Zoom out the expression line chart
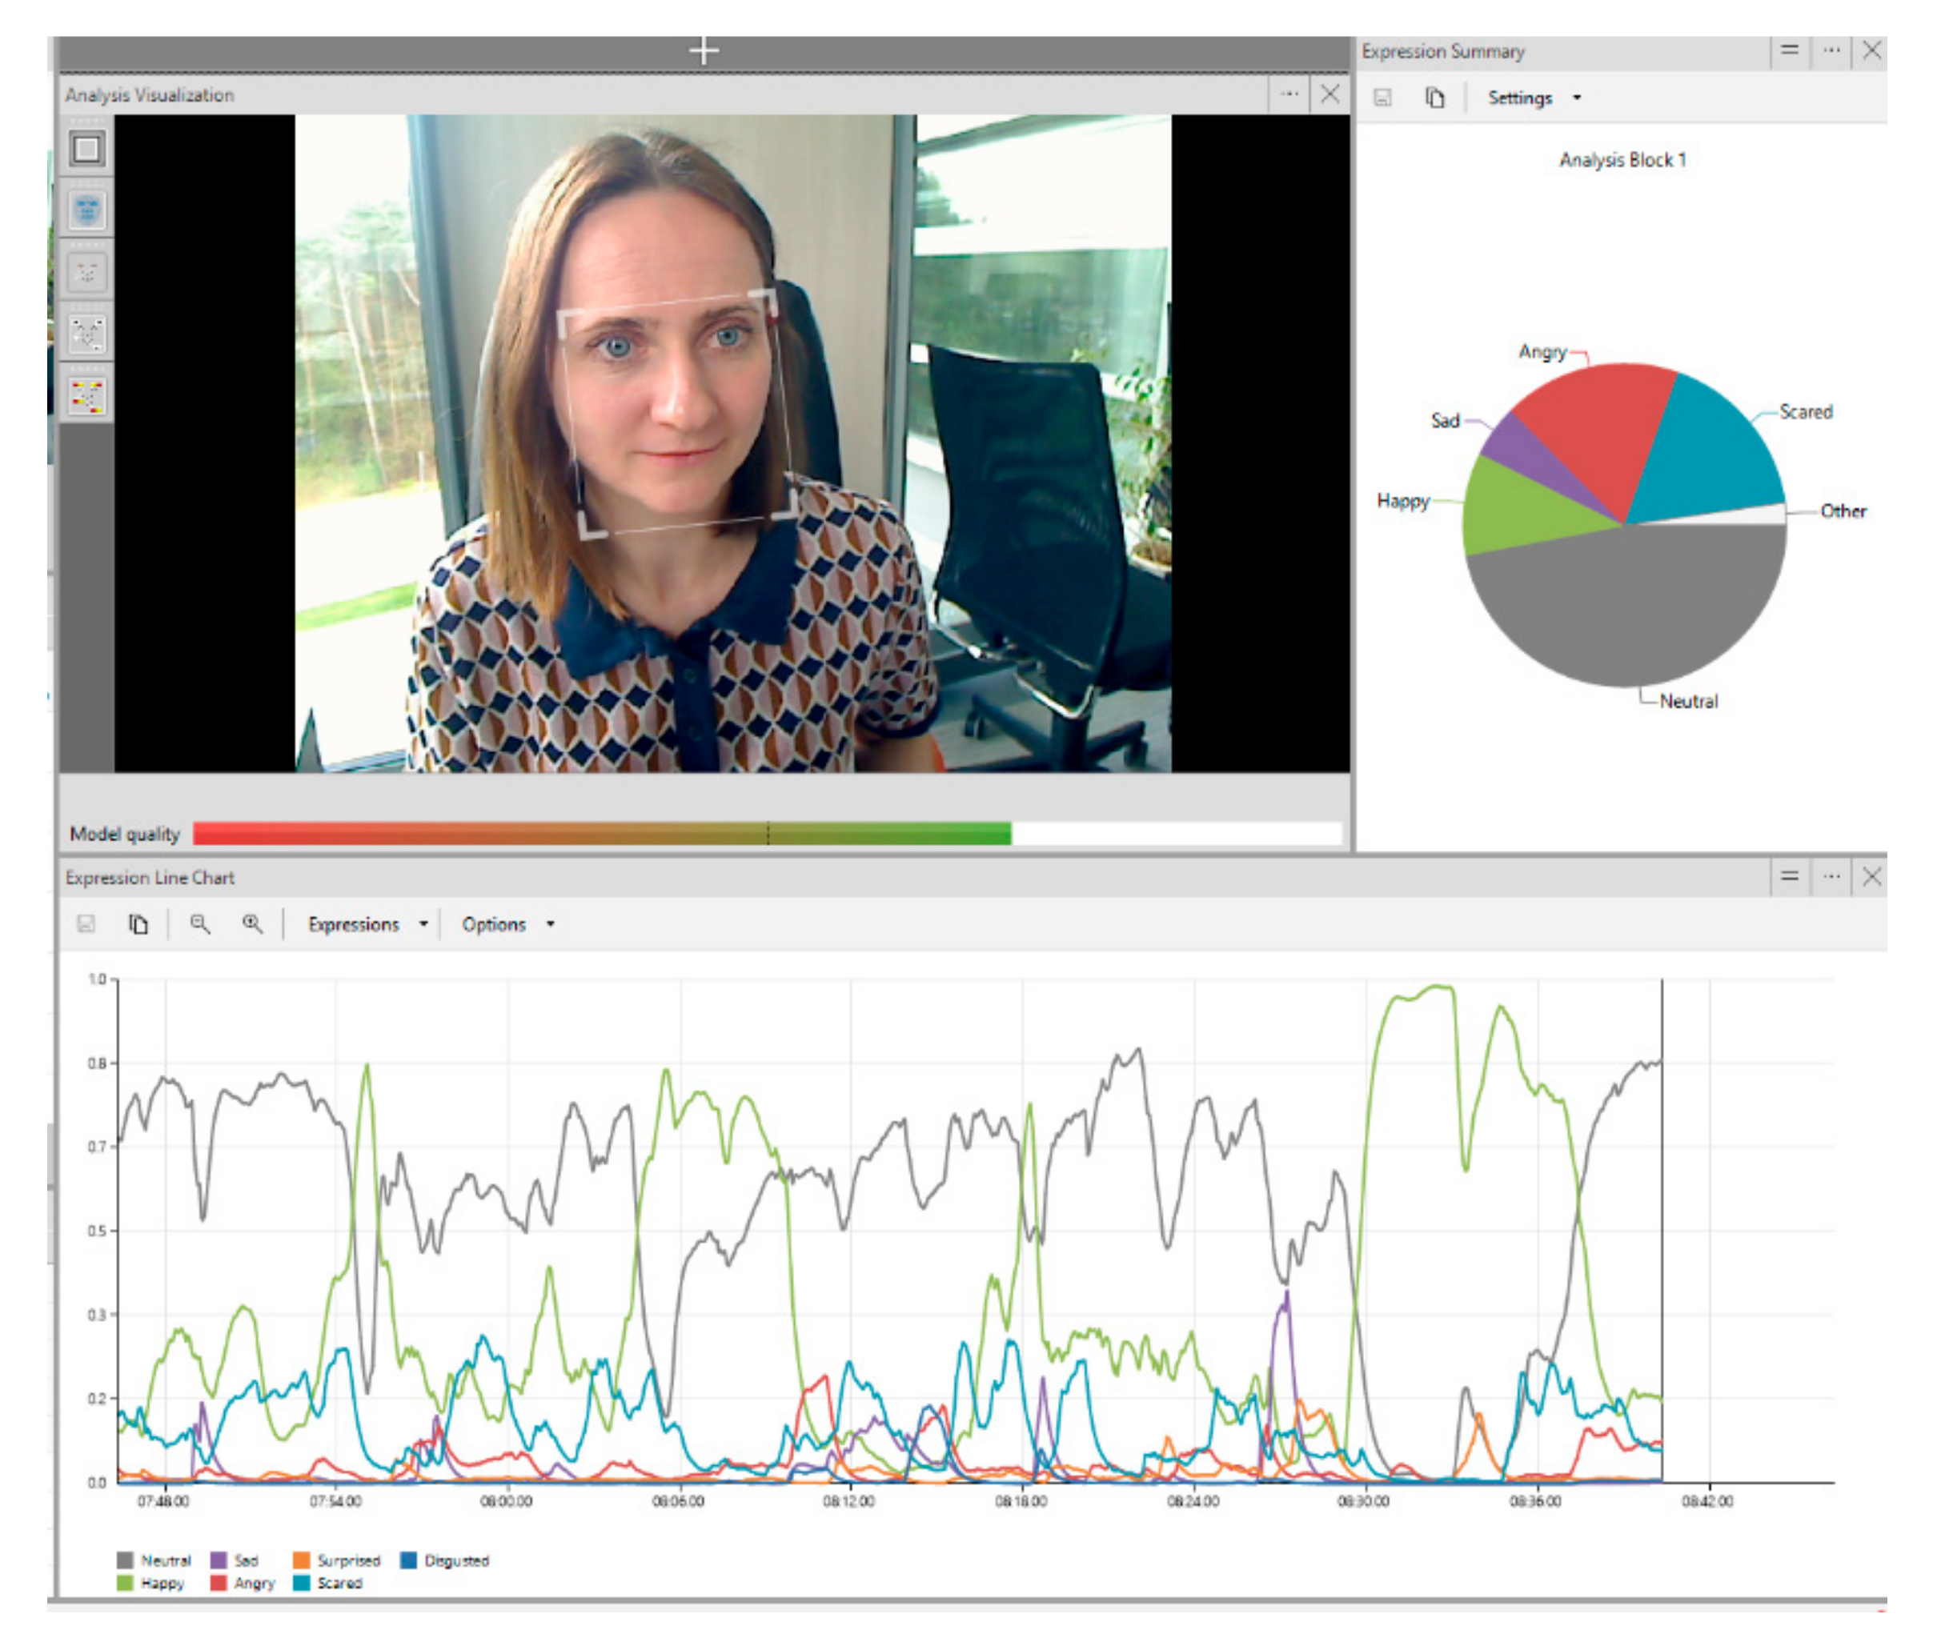 click(x=199, y=924)
